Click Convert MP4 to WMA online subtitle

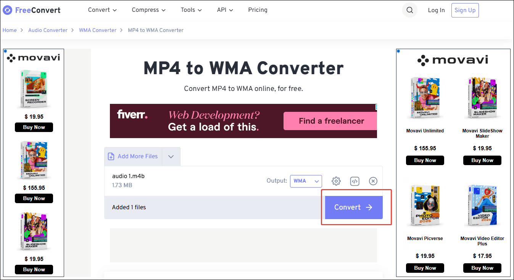(243, 89)
